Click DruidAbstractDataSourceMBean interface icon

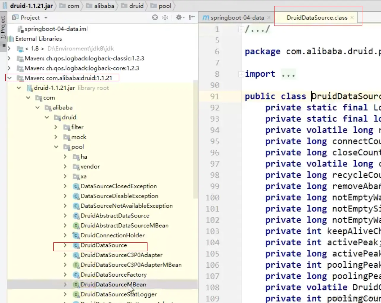[76, 225]
